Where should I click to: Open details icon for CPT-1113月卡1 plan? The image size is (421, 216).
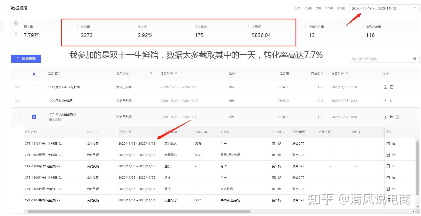388,143
